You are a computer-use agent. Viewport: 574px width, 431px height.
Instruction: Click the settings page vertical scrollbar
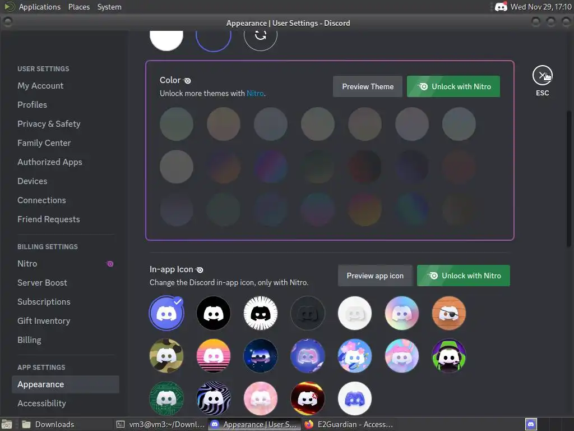point(569,178)
